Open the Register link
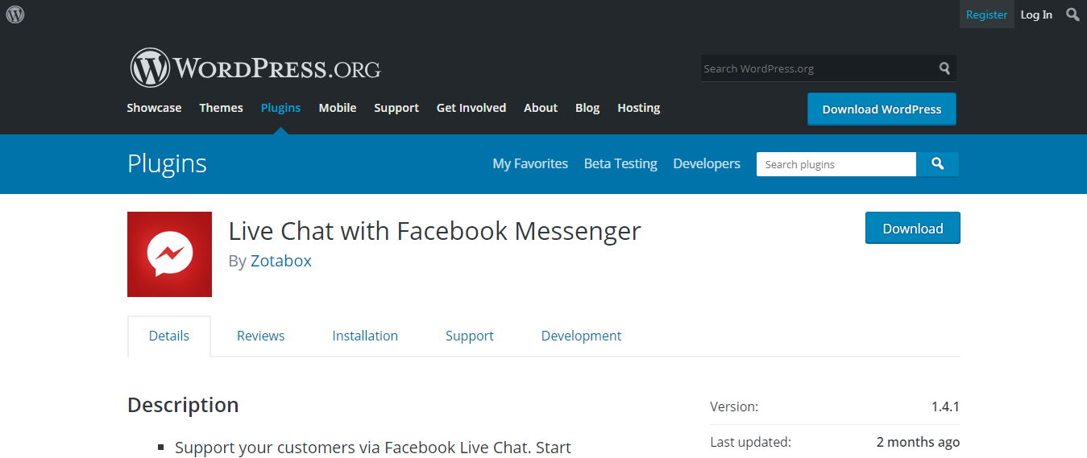The height and width of the screenshot is (458, 1087). tap(986, 14)
